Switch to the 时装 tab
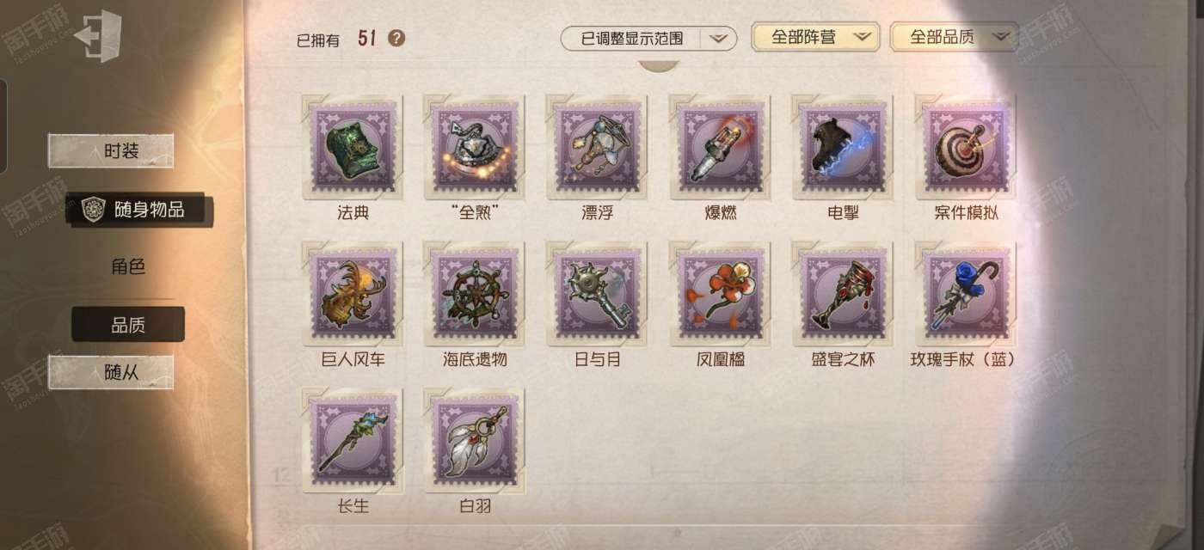 tap(111, 150)
